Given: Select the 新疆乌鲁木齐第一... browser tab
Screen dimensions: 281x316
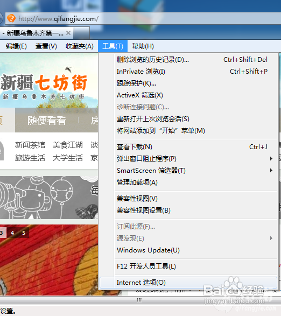Looking at the screenshot, I should click(36, 33).
